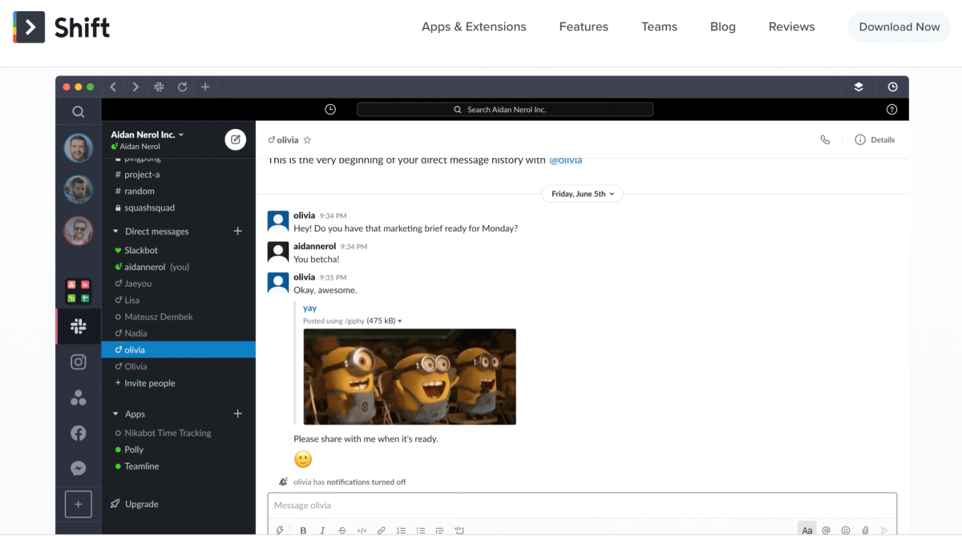Open the yay giphy link
The height and width of the screenshot is (536, 962).
click(309, 308)
